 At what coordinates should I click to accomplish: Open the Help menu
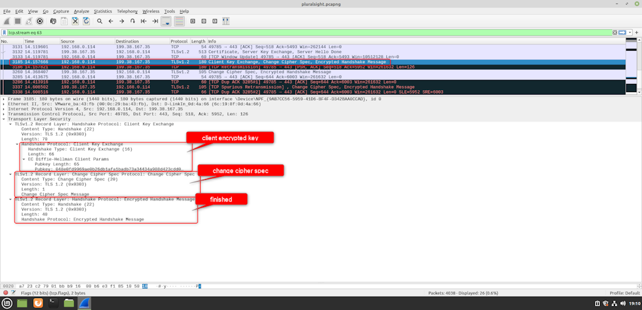[x=184, y=11]
